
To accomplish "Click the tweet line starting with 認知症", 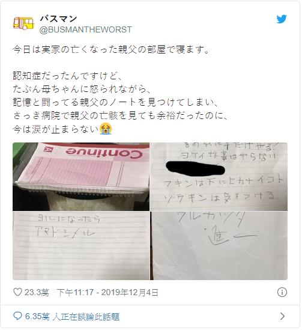I will pos(67,76).
